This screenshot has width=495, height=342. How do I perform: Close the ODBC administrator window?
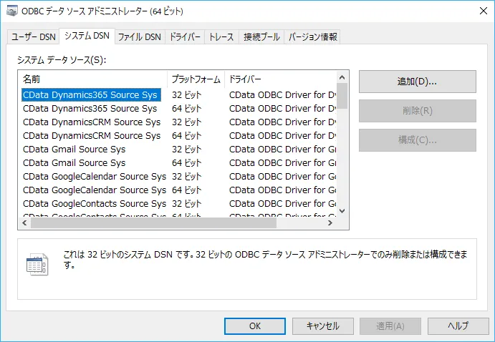click(x=478, y=11)
